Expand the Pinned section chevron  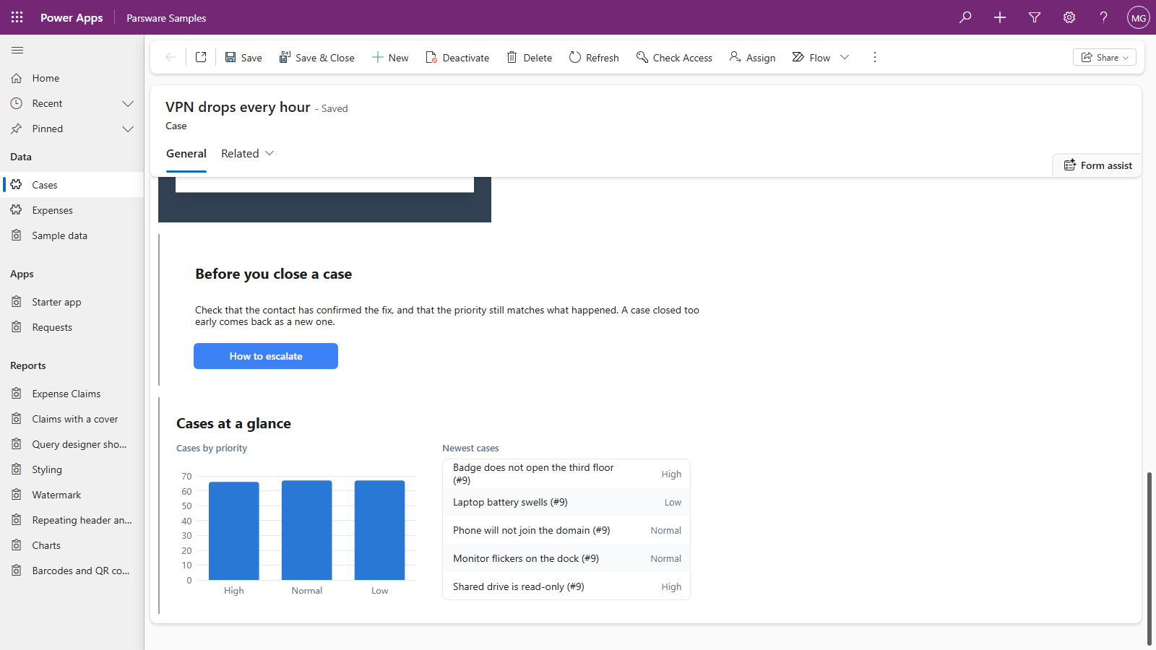[x=128, y=129]
